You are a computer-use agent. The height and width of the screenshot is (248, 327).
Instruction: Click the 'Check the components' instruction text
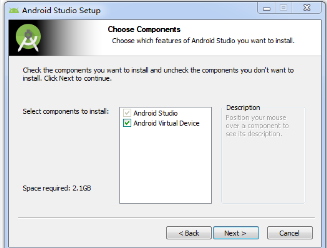point(158,74)
